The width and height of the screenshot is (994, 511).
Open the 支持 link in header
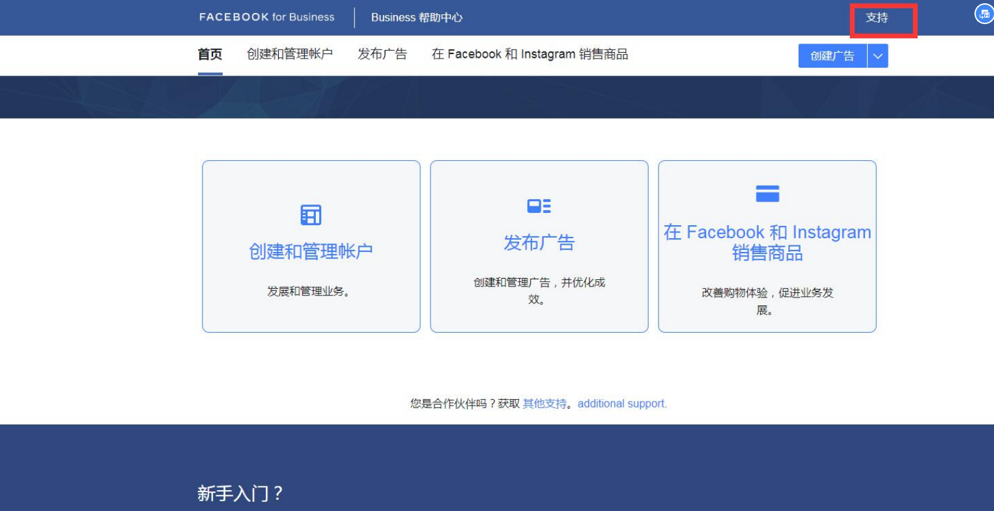pyautogui.click(x=877, y=18)
